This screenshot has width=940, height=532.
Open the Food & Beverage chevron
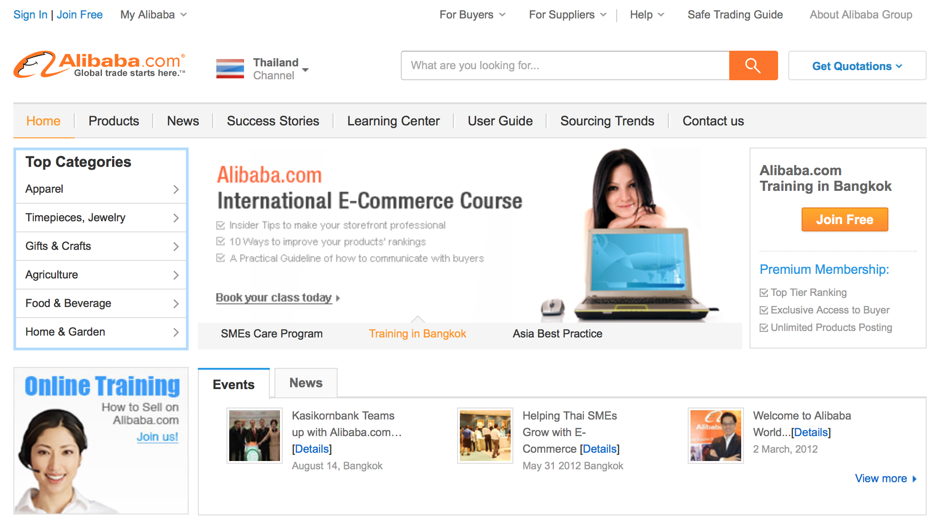pos(176,303)
